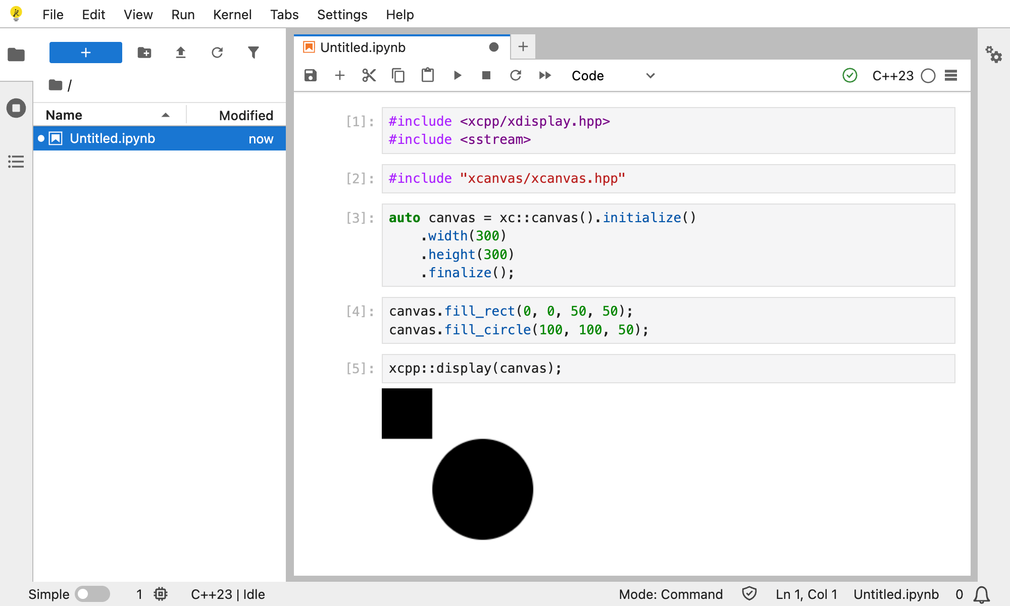Click the new folder icon
Screen dimensions: 1010x606
144,53
